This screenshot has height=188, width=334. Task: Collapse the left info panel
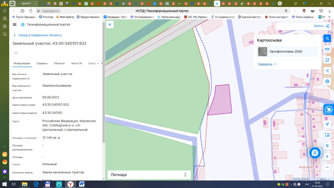(110, 25)
